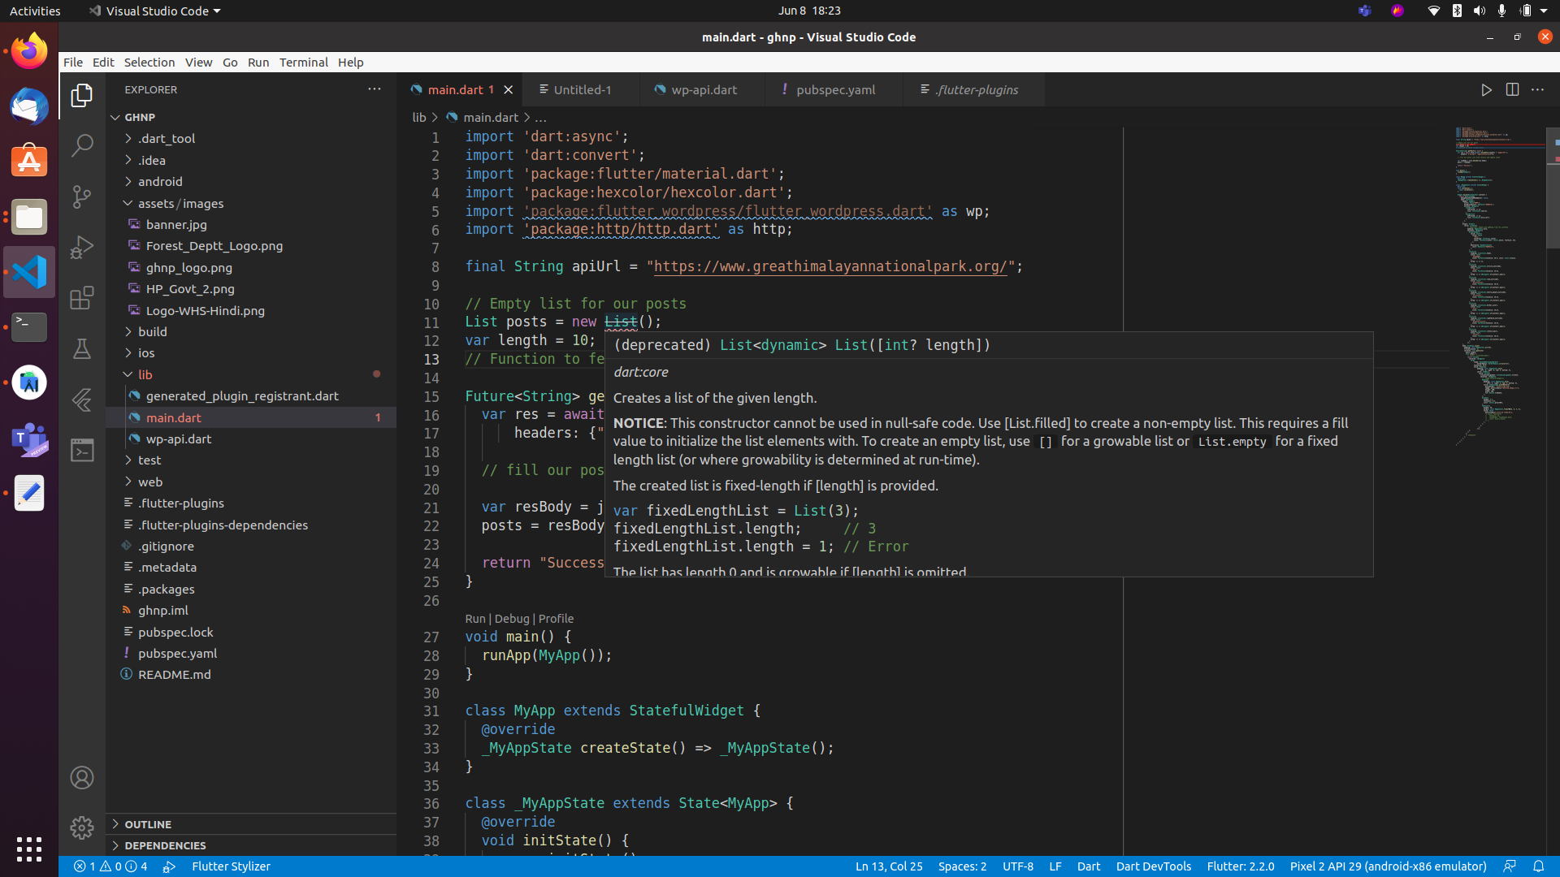Switch to the pubspec.yaml tab

pos(834,90)
